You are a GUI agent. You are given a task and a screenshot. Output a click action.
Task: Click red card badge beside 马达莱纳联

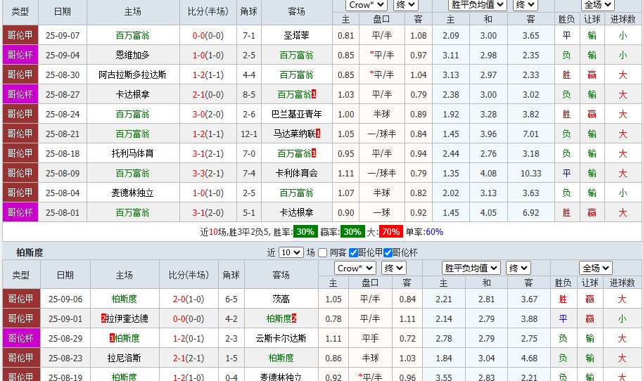pyautogui.click(x=319, y=134)
